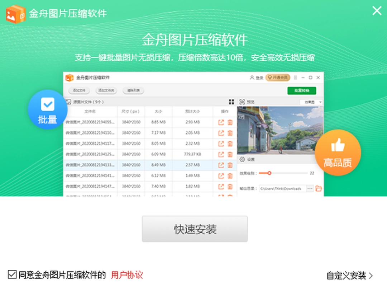This screenshot has width=387, height=286.
Task: Click the 设置 settings panel icon
Action: [x=243, y=159]
